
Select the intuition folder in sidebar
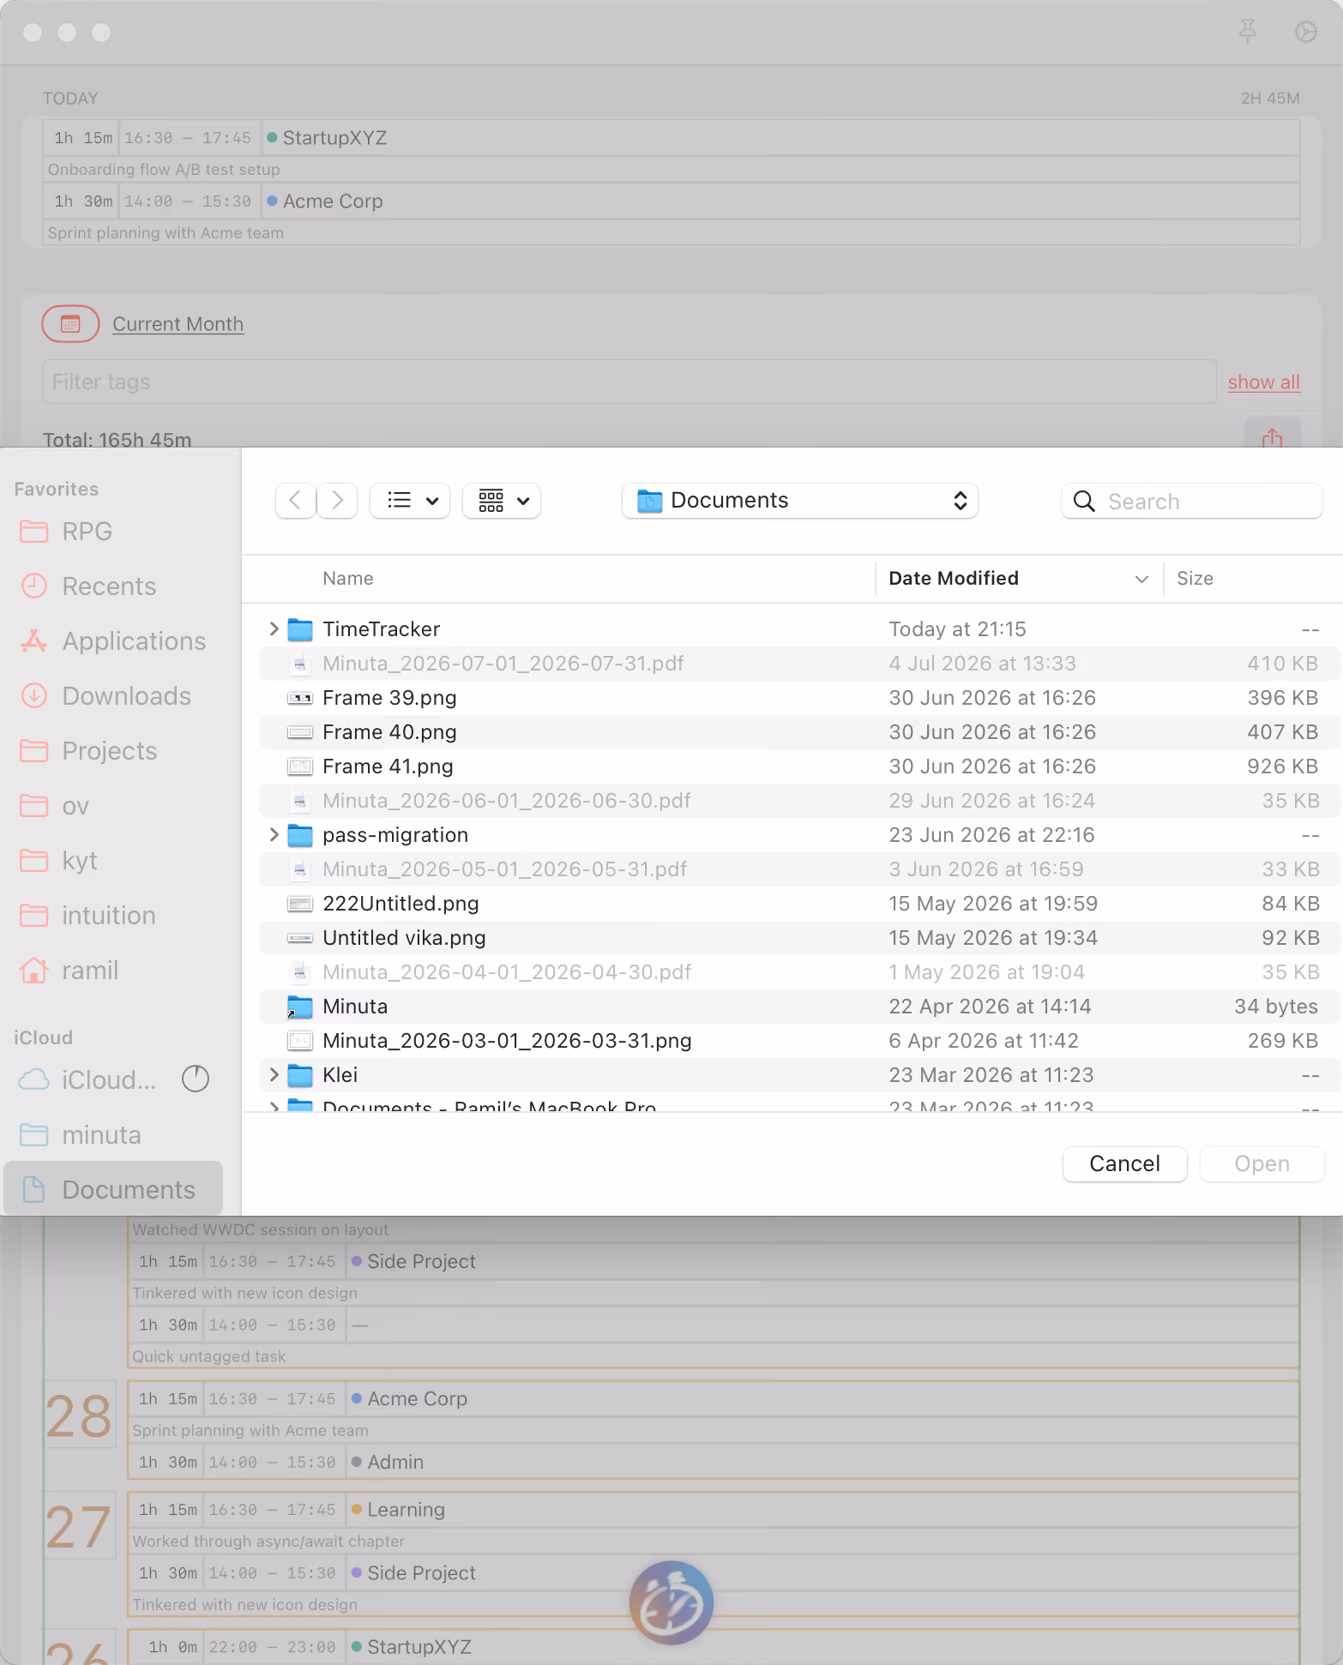[113, 916]
